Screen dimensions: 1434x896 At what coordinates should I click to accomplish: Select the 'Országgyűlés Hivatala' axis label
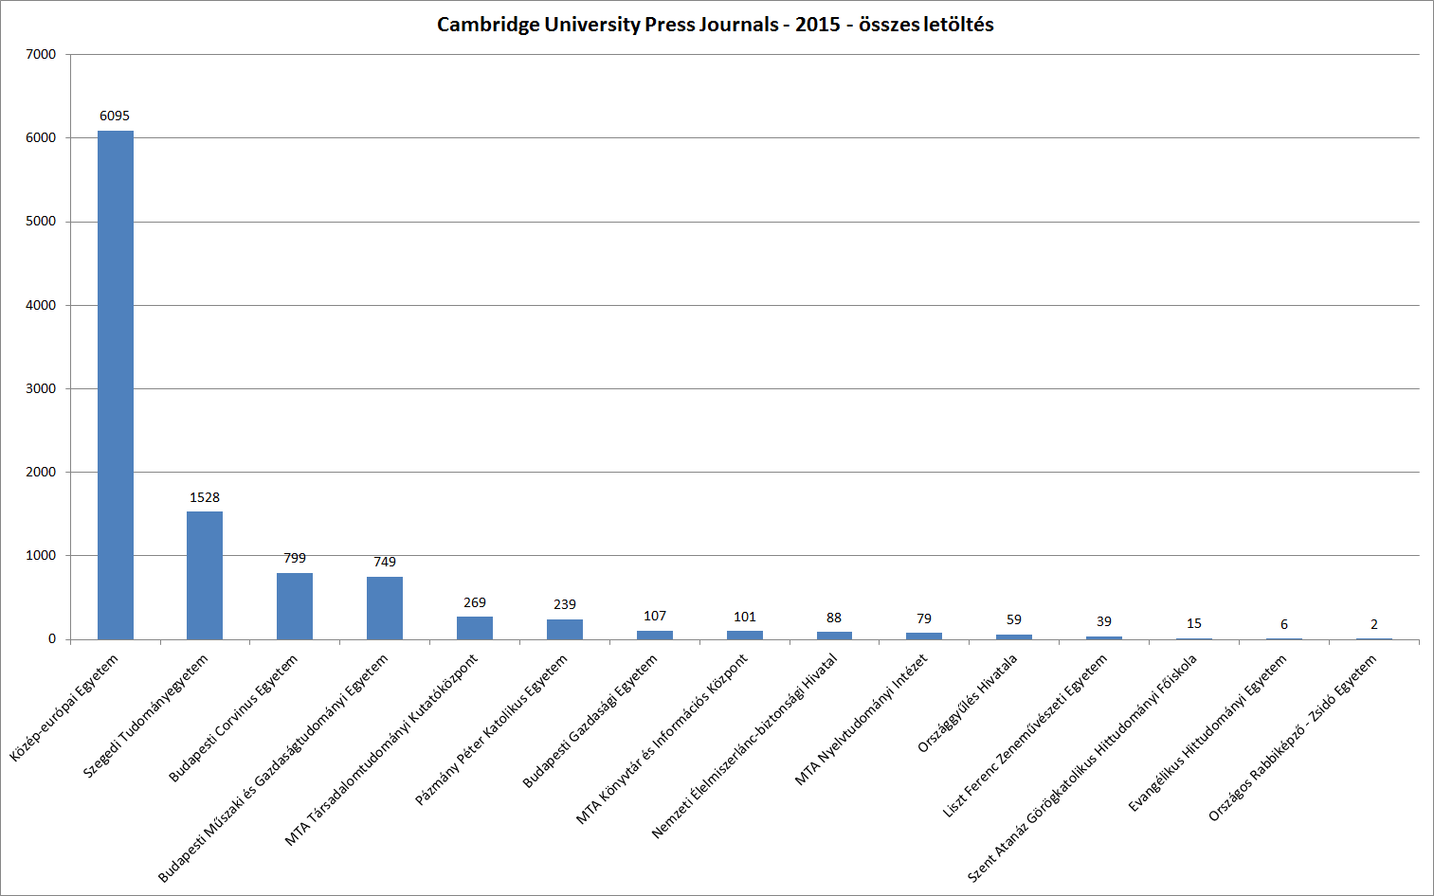click(x=968, y=704)
